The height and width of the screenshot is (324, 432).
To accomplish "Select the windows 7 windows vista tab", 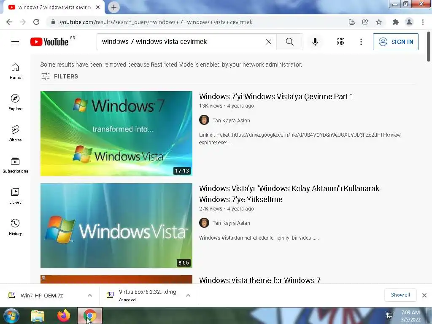I will [54, 7].
